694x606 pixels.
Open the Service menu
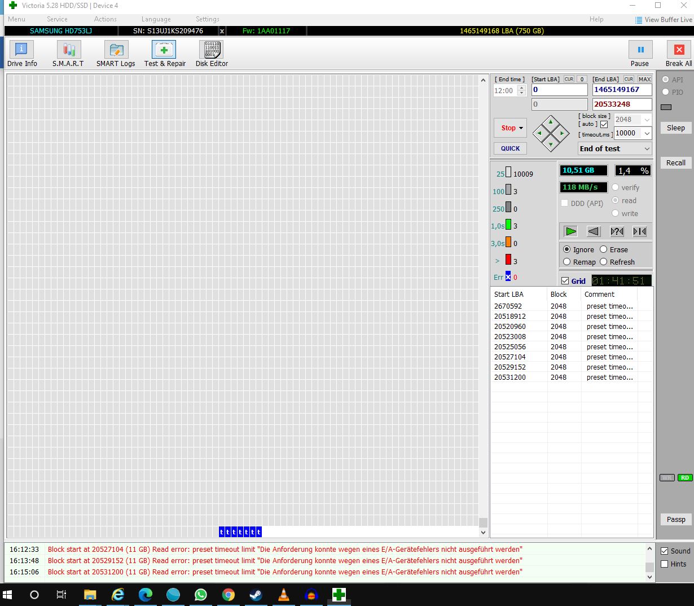(x=57, y=19)
